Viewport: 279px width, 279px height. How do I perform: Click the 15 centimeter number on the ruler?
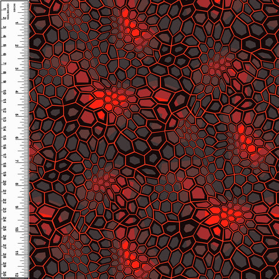click(x=4, y=138)
